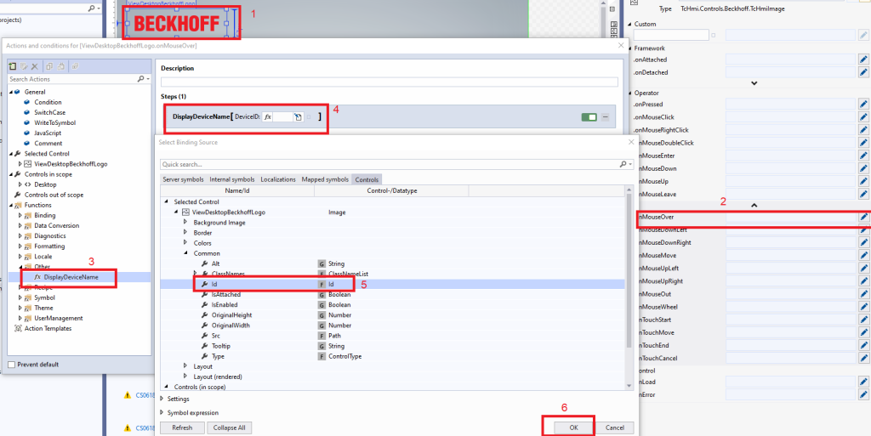Click the edit pencil next to .onPressed
Screen dimensions: 871x436
pyautogui.click(x=863, y=104)
